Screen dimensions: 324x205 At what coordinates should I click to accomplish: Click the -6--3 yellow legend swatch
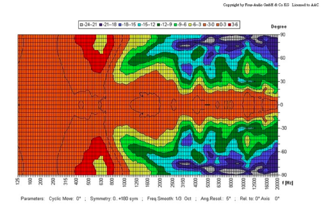190,25
